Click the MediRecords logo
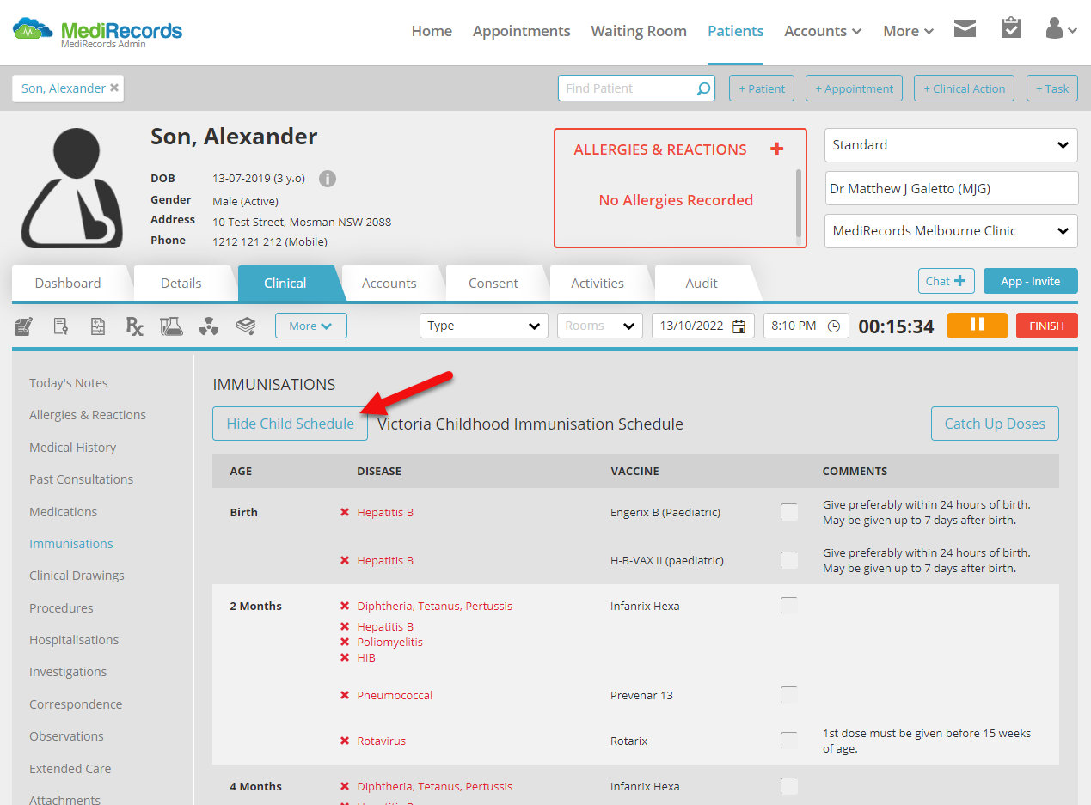1091x805 pixels. tap(97, 32)
